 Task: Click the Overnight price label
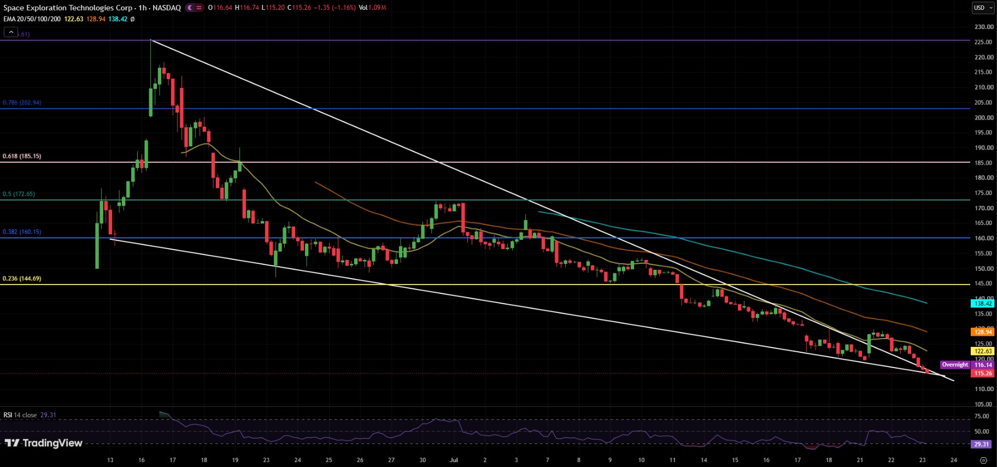coord(955,364)
